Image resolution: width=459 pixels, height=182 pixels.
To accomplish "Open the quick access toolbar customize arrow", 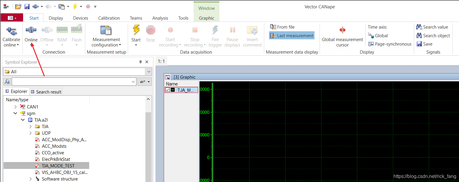I will click(x=95, y=6).
